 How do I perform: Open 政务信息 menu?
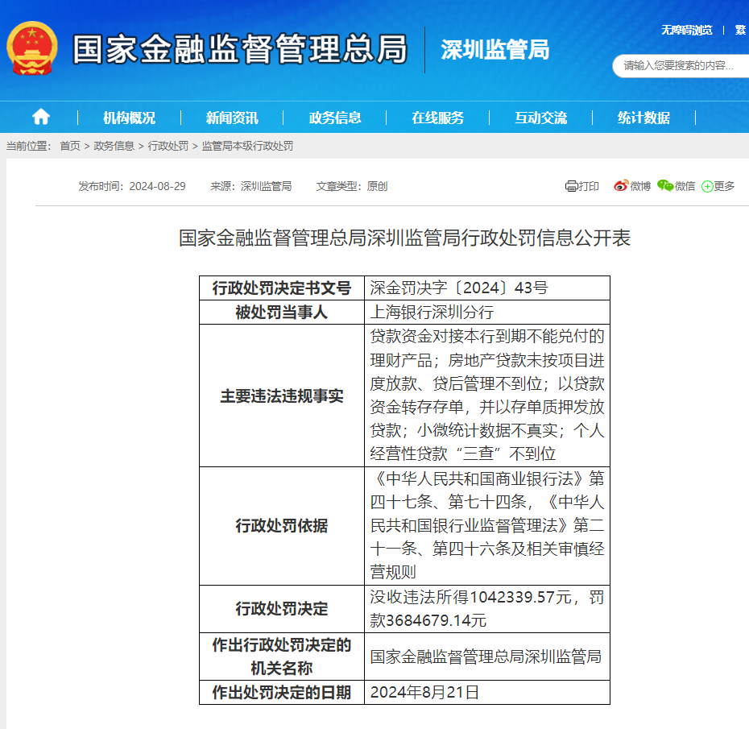click(335, 118)
